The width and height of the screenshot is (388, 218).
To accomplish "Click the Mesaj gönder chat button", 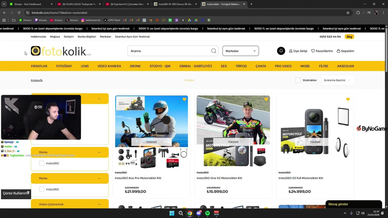I will click(x=353, y=204).
